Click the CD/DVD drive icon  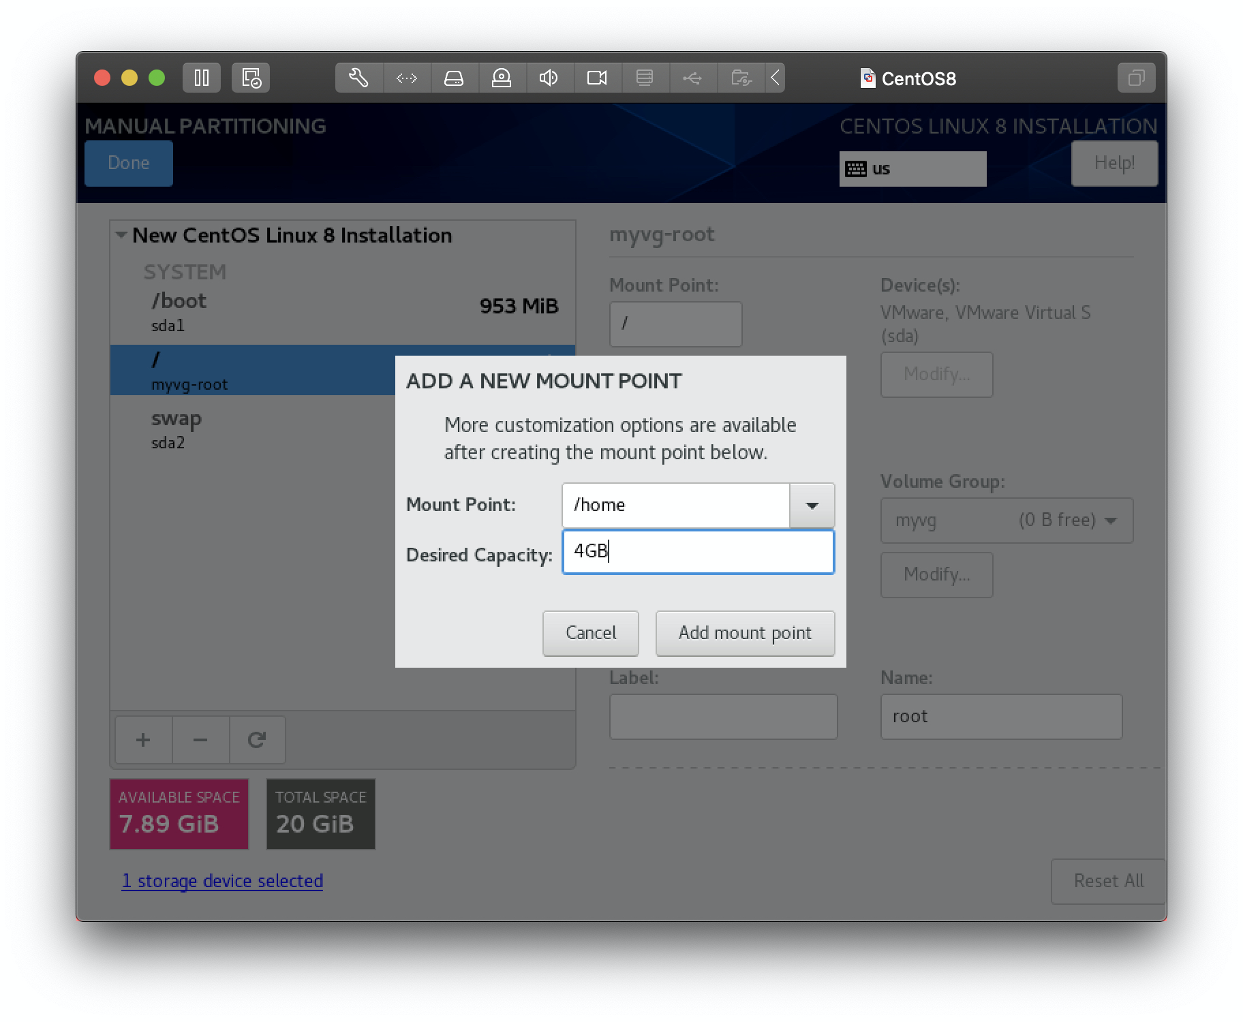pyautogui.click(x=502, y=78)
